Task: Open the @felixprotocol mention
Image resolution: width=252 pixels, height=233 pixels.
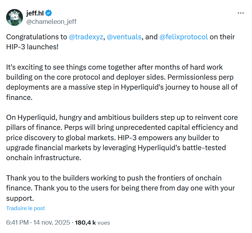Action: 184,37
